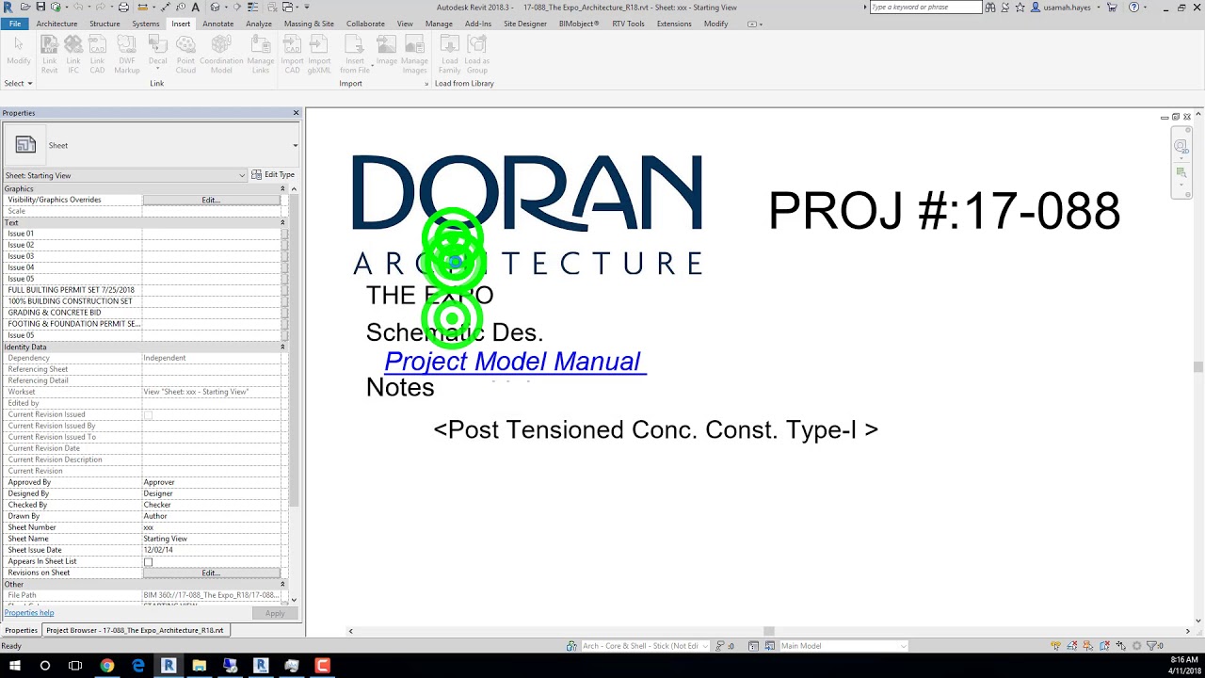Click the filter icon in the status bar
Screen dimensions: 1205x678
(x=1151, y=646)
